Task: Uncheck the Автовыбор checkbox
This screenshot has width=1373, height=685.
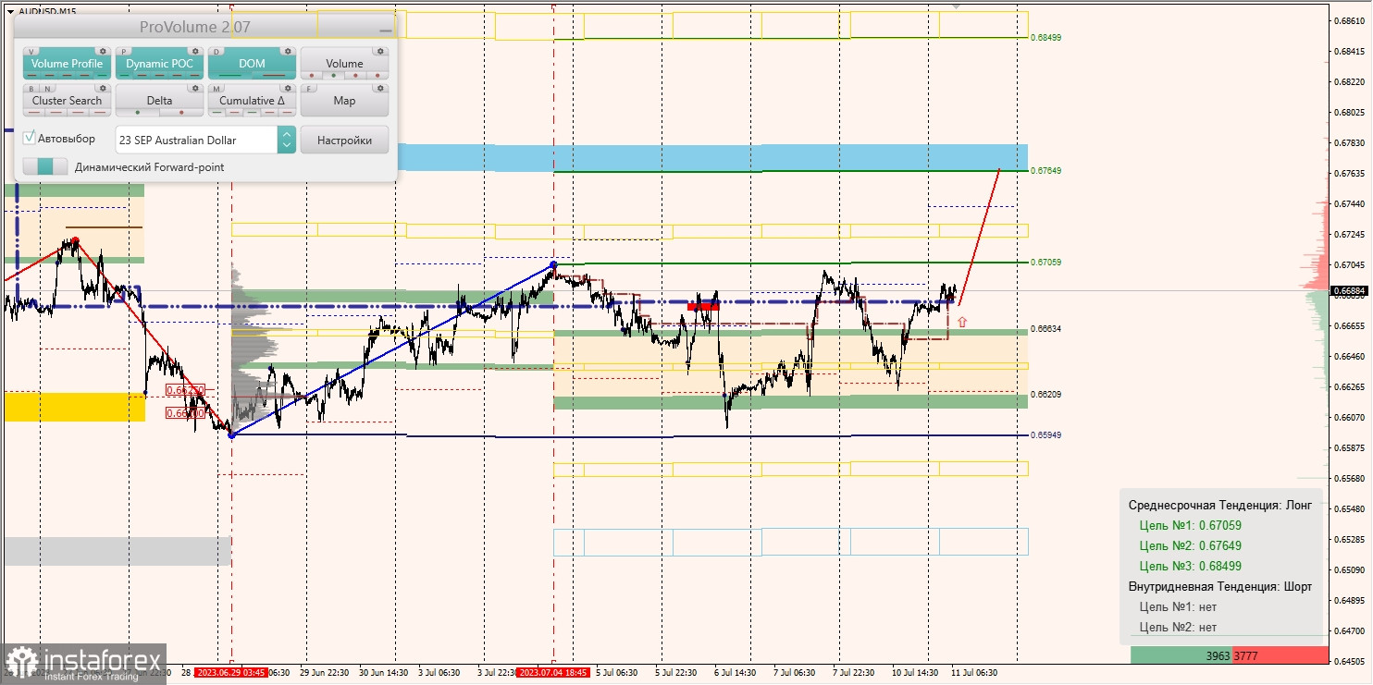Action: coord(30,139)
